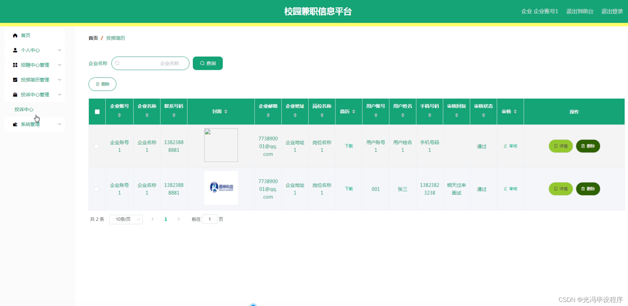Open the 10条/页 page-size dropdown
Viewport: 628px width, 306px height.
point(126,219)
